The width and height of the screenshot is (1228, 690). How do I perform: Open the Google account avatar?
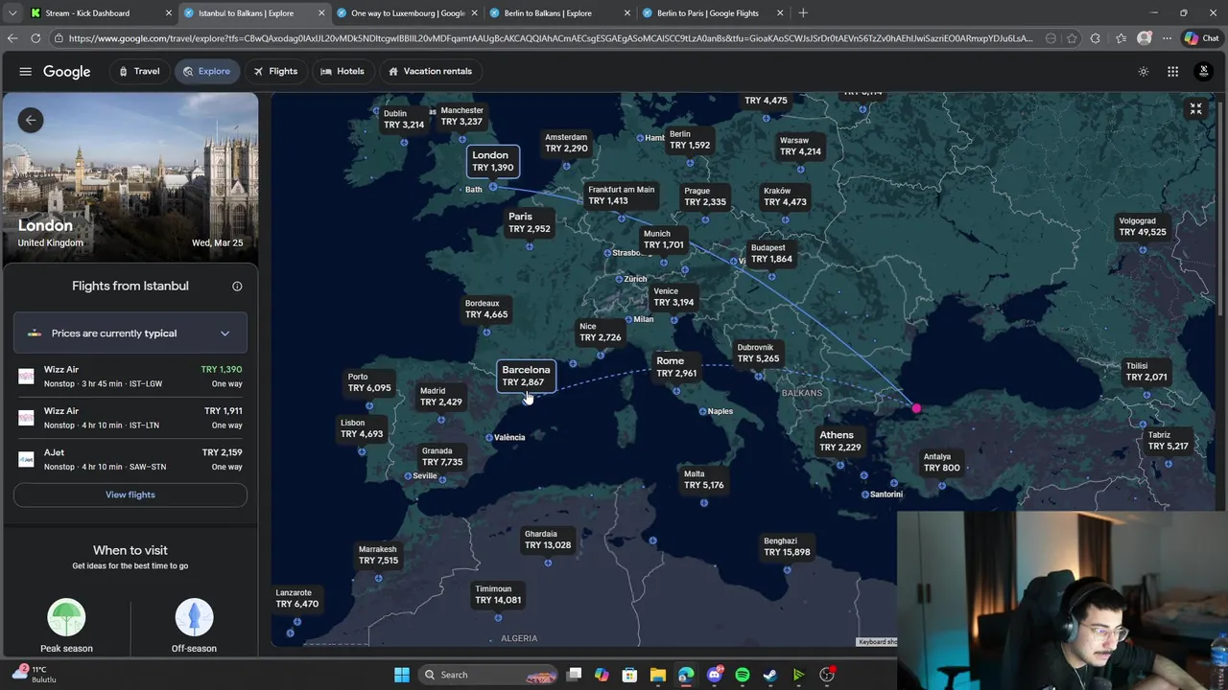tap(1203, 71)
